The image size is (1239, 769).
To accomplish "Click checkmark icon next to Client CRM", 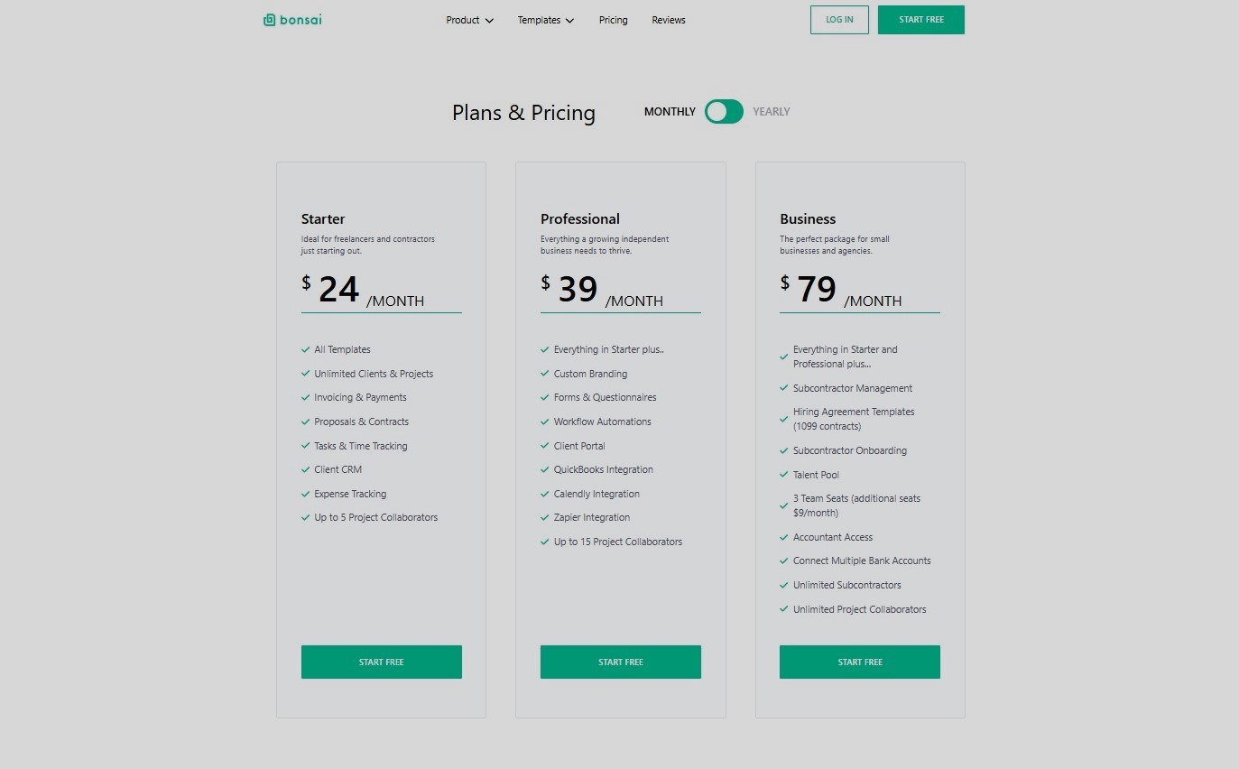I will point(306,469).
